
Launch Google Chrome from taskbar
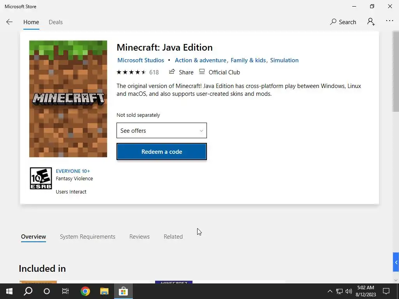click(85, 291)
